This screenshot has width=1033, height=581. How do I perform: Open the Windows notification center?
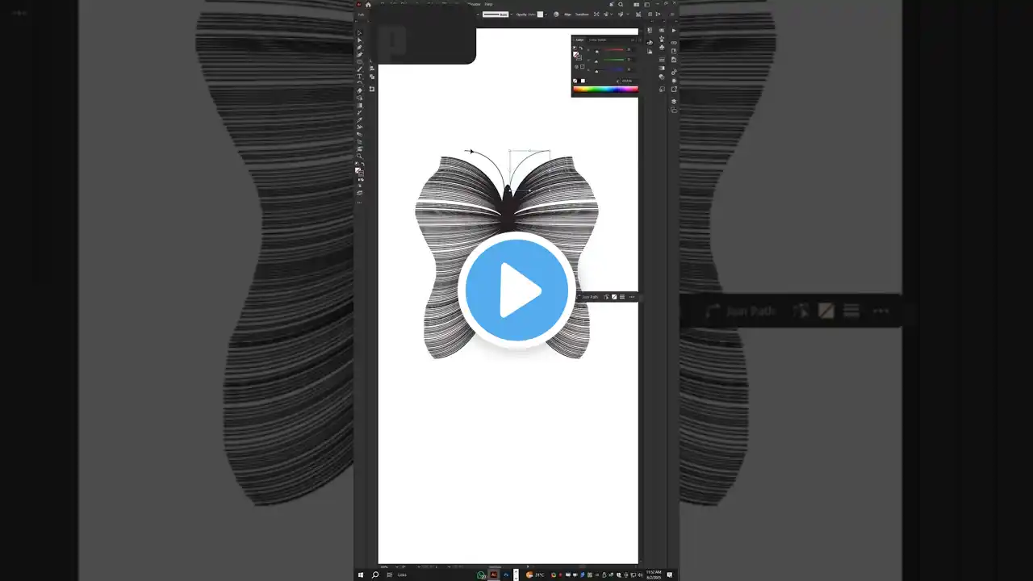670,575
